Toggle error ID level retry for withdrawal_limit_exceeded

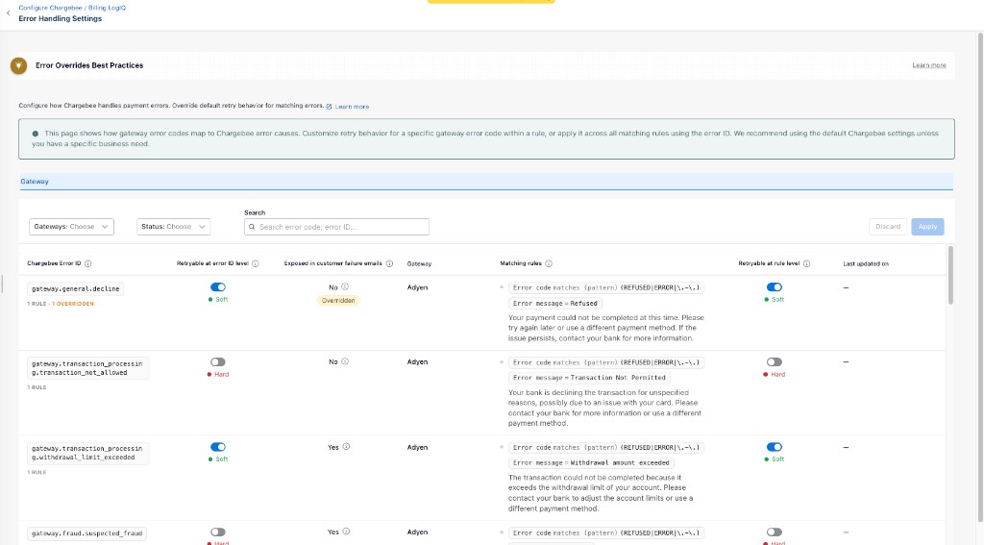click(x=218, y=447)
